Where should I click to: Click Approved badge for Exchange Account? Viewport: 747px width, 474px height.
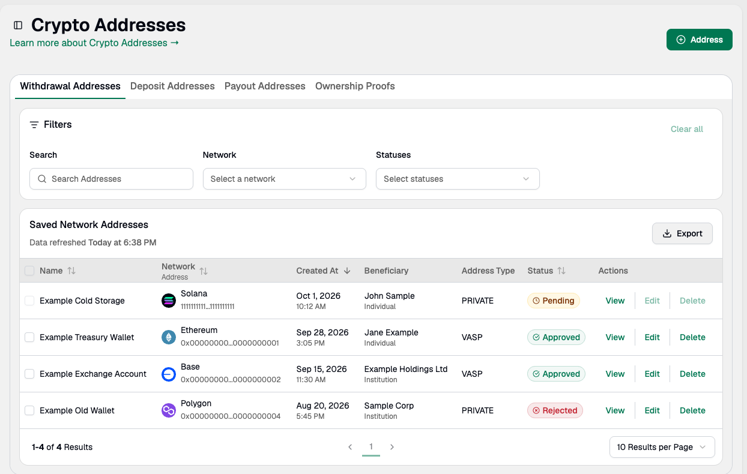[556, 374]
